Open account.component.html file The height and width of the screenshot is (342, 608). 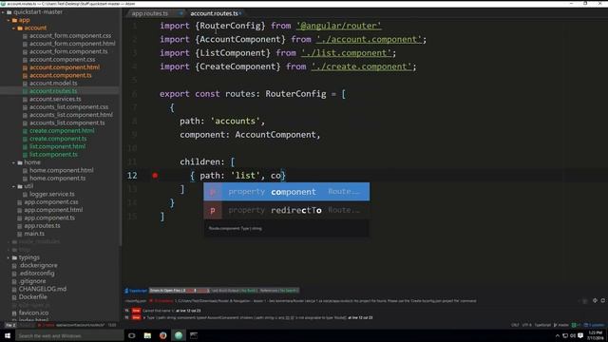[x=65, y=67]
